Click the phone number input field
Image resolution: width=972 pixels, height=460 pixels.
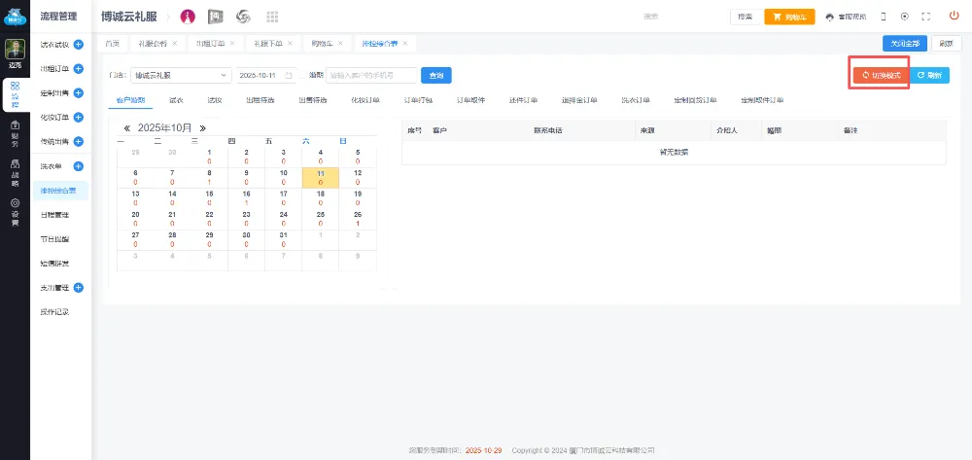(x=372, y=75)
